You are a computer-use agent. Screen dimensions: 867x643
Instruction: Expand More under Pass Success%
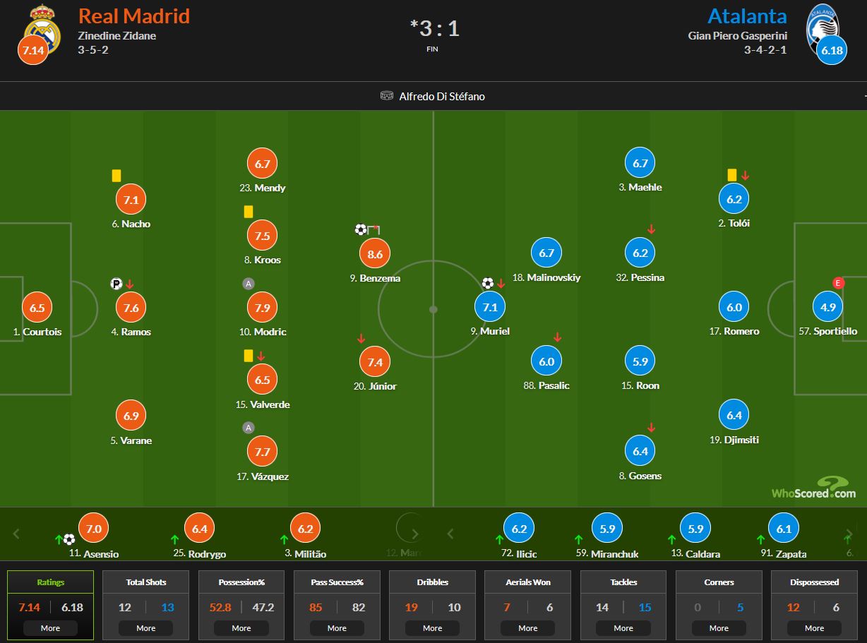point(337,628)
